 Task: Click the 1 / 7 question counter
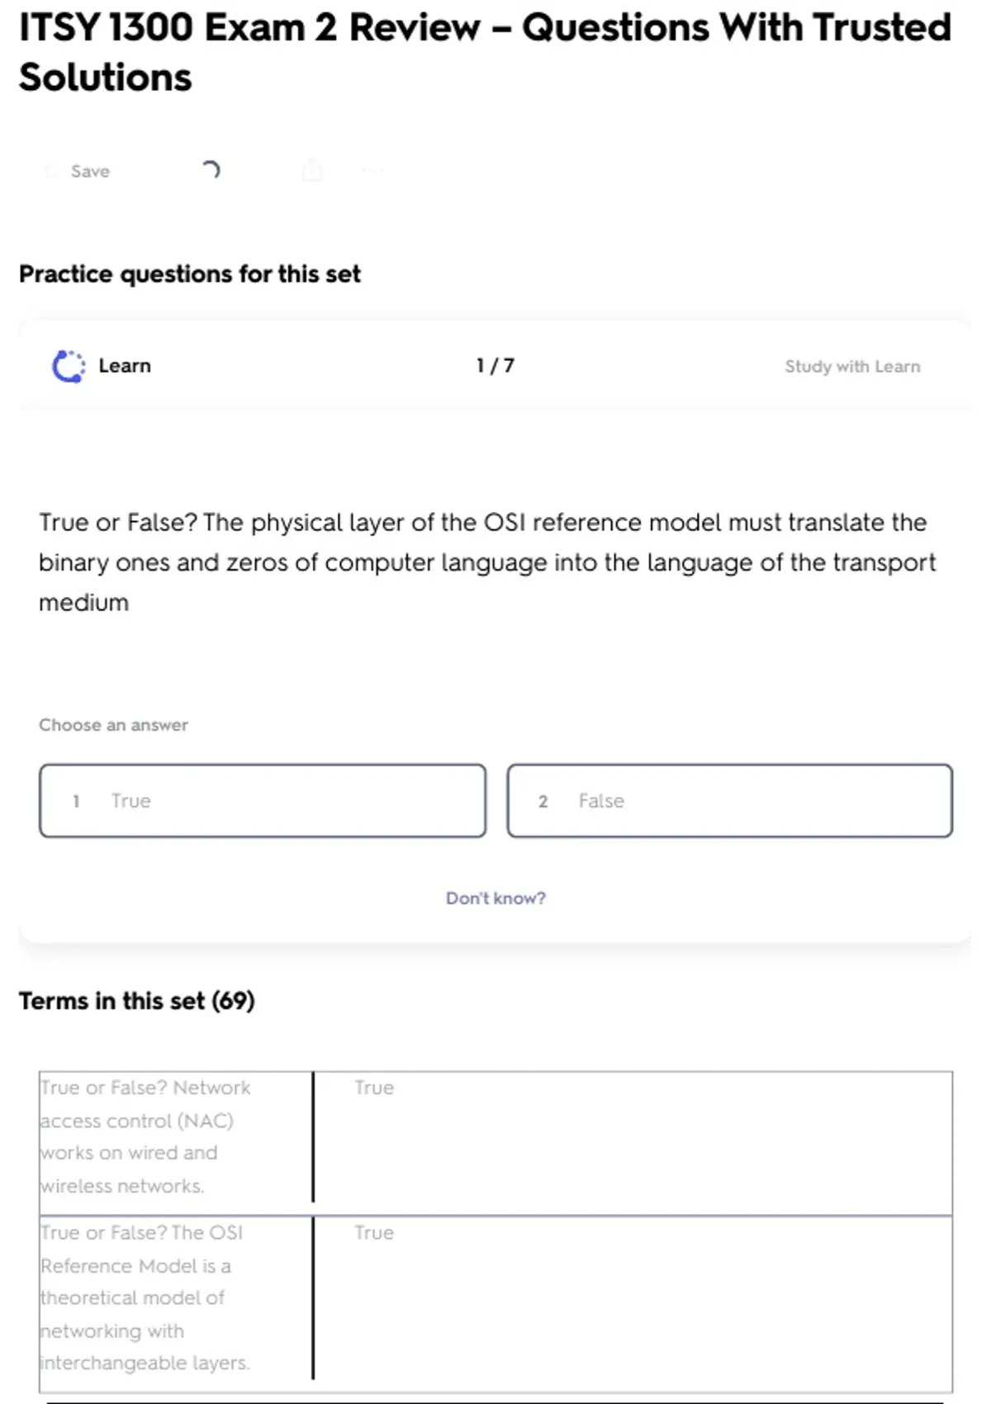[x=495, y=366]
